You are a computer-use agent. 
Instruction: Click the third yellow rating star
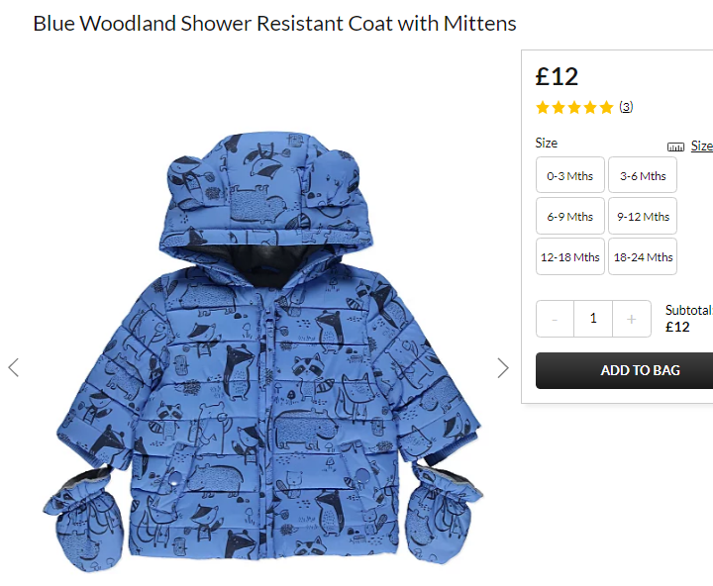(574, 108)
